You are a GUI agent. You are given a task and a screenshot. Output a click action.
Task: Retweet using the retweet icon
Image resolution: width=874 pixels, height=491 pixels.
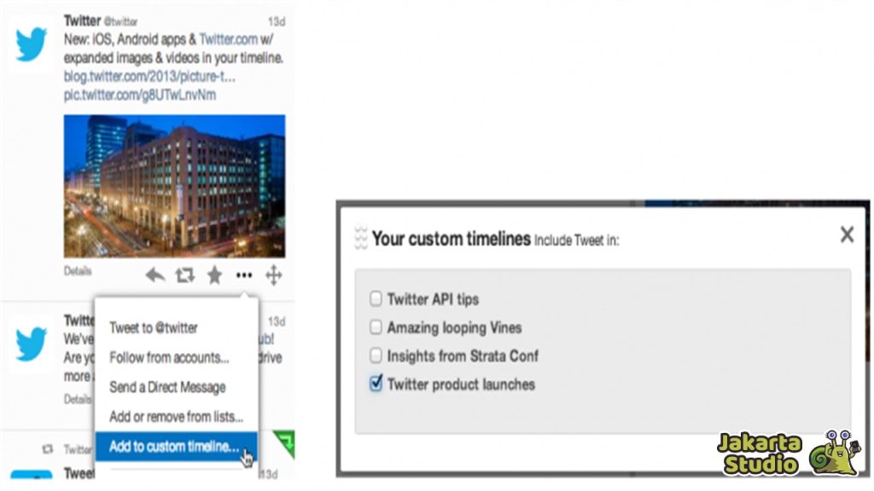pos(184,275)
